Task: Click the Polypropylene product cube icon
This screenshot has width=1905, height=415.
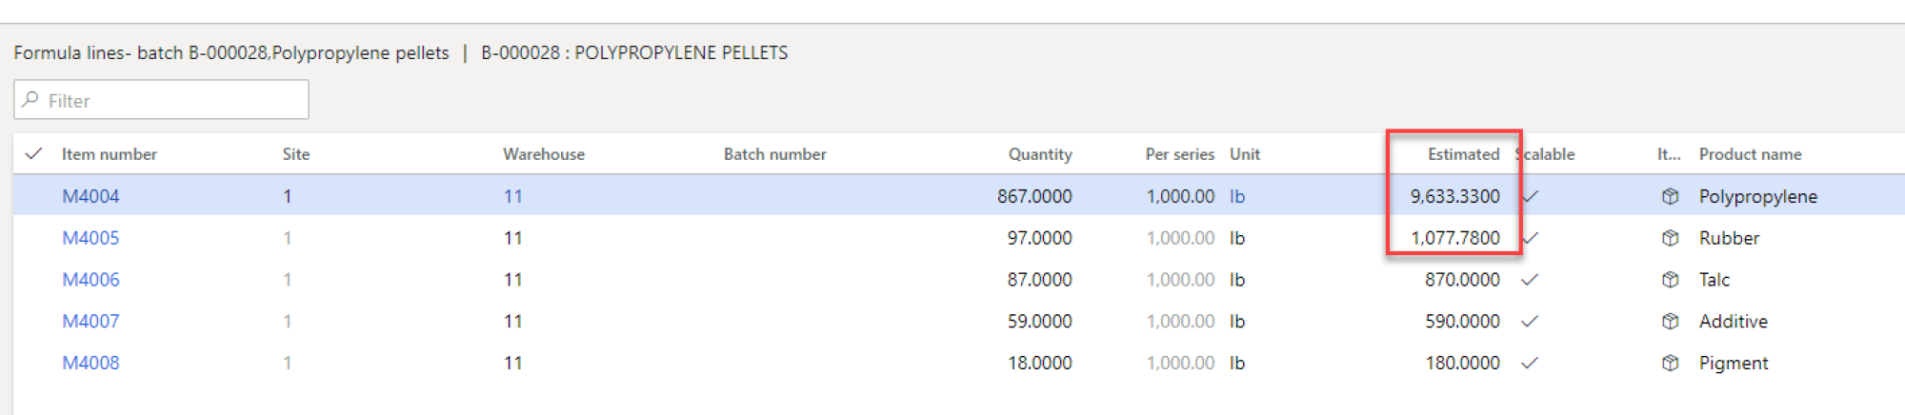Action: (1670, 196)
